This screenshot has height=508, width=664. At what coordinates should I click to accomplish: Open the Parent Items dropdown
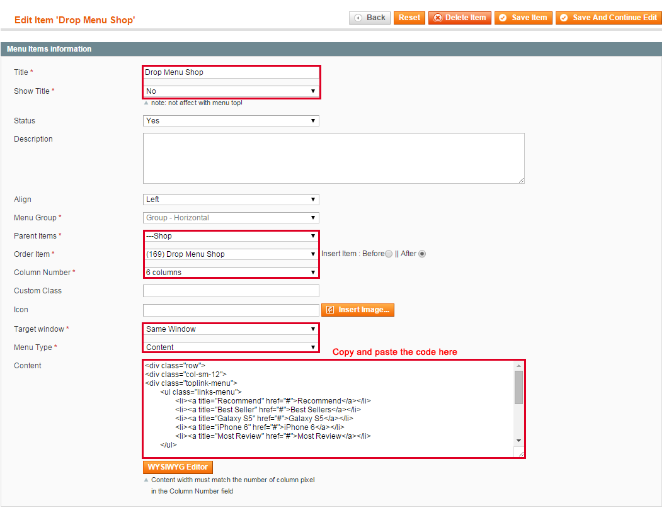tap(231, 236)
